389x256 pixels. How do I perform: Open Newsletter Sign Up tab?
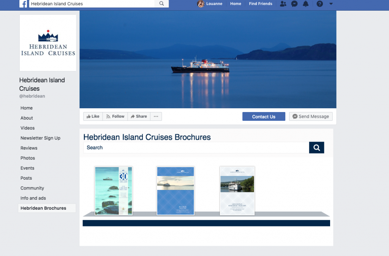40,138
